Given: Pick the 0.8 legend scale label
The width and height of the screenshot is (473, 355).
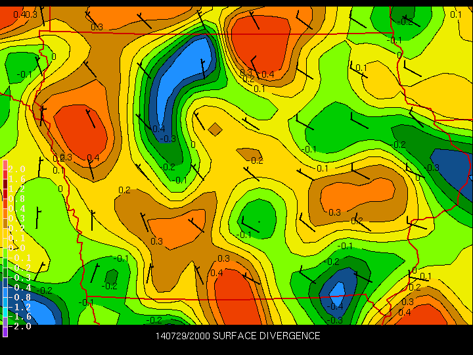Looking at the screenshot, I should pos(18,199).
